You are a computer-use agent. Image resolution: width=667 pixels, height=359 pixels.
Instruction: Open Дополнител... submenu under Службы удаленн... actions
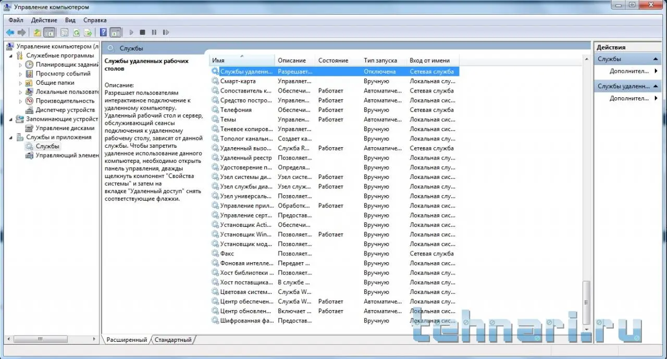point(630,98)
